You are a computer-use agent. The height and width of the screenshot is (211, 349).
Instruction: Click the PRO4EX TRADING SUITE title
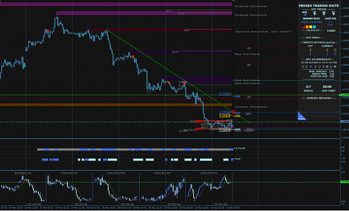coord(319,6)
